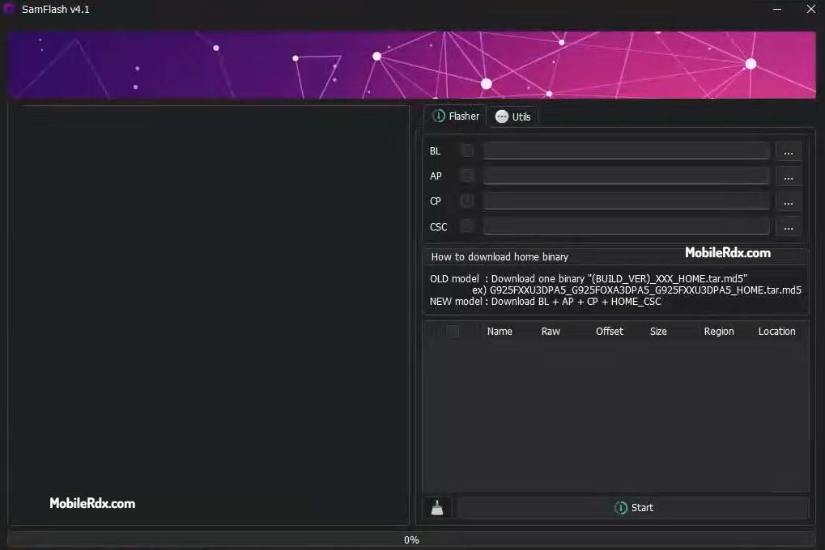Click the CP file path field
The image size is (825, 550).
tap(626, 201)
